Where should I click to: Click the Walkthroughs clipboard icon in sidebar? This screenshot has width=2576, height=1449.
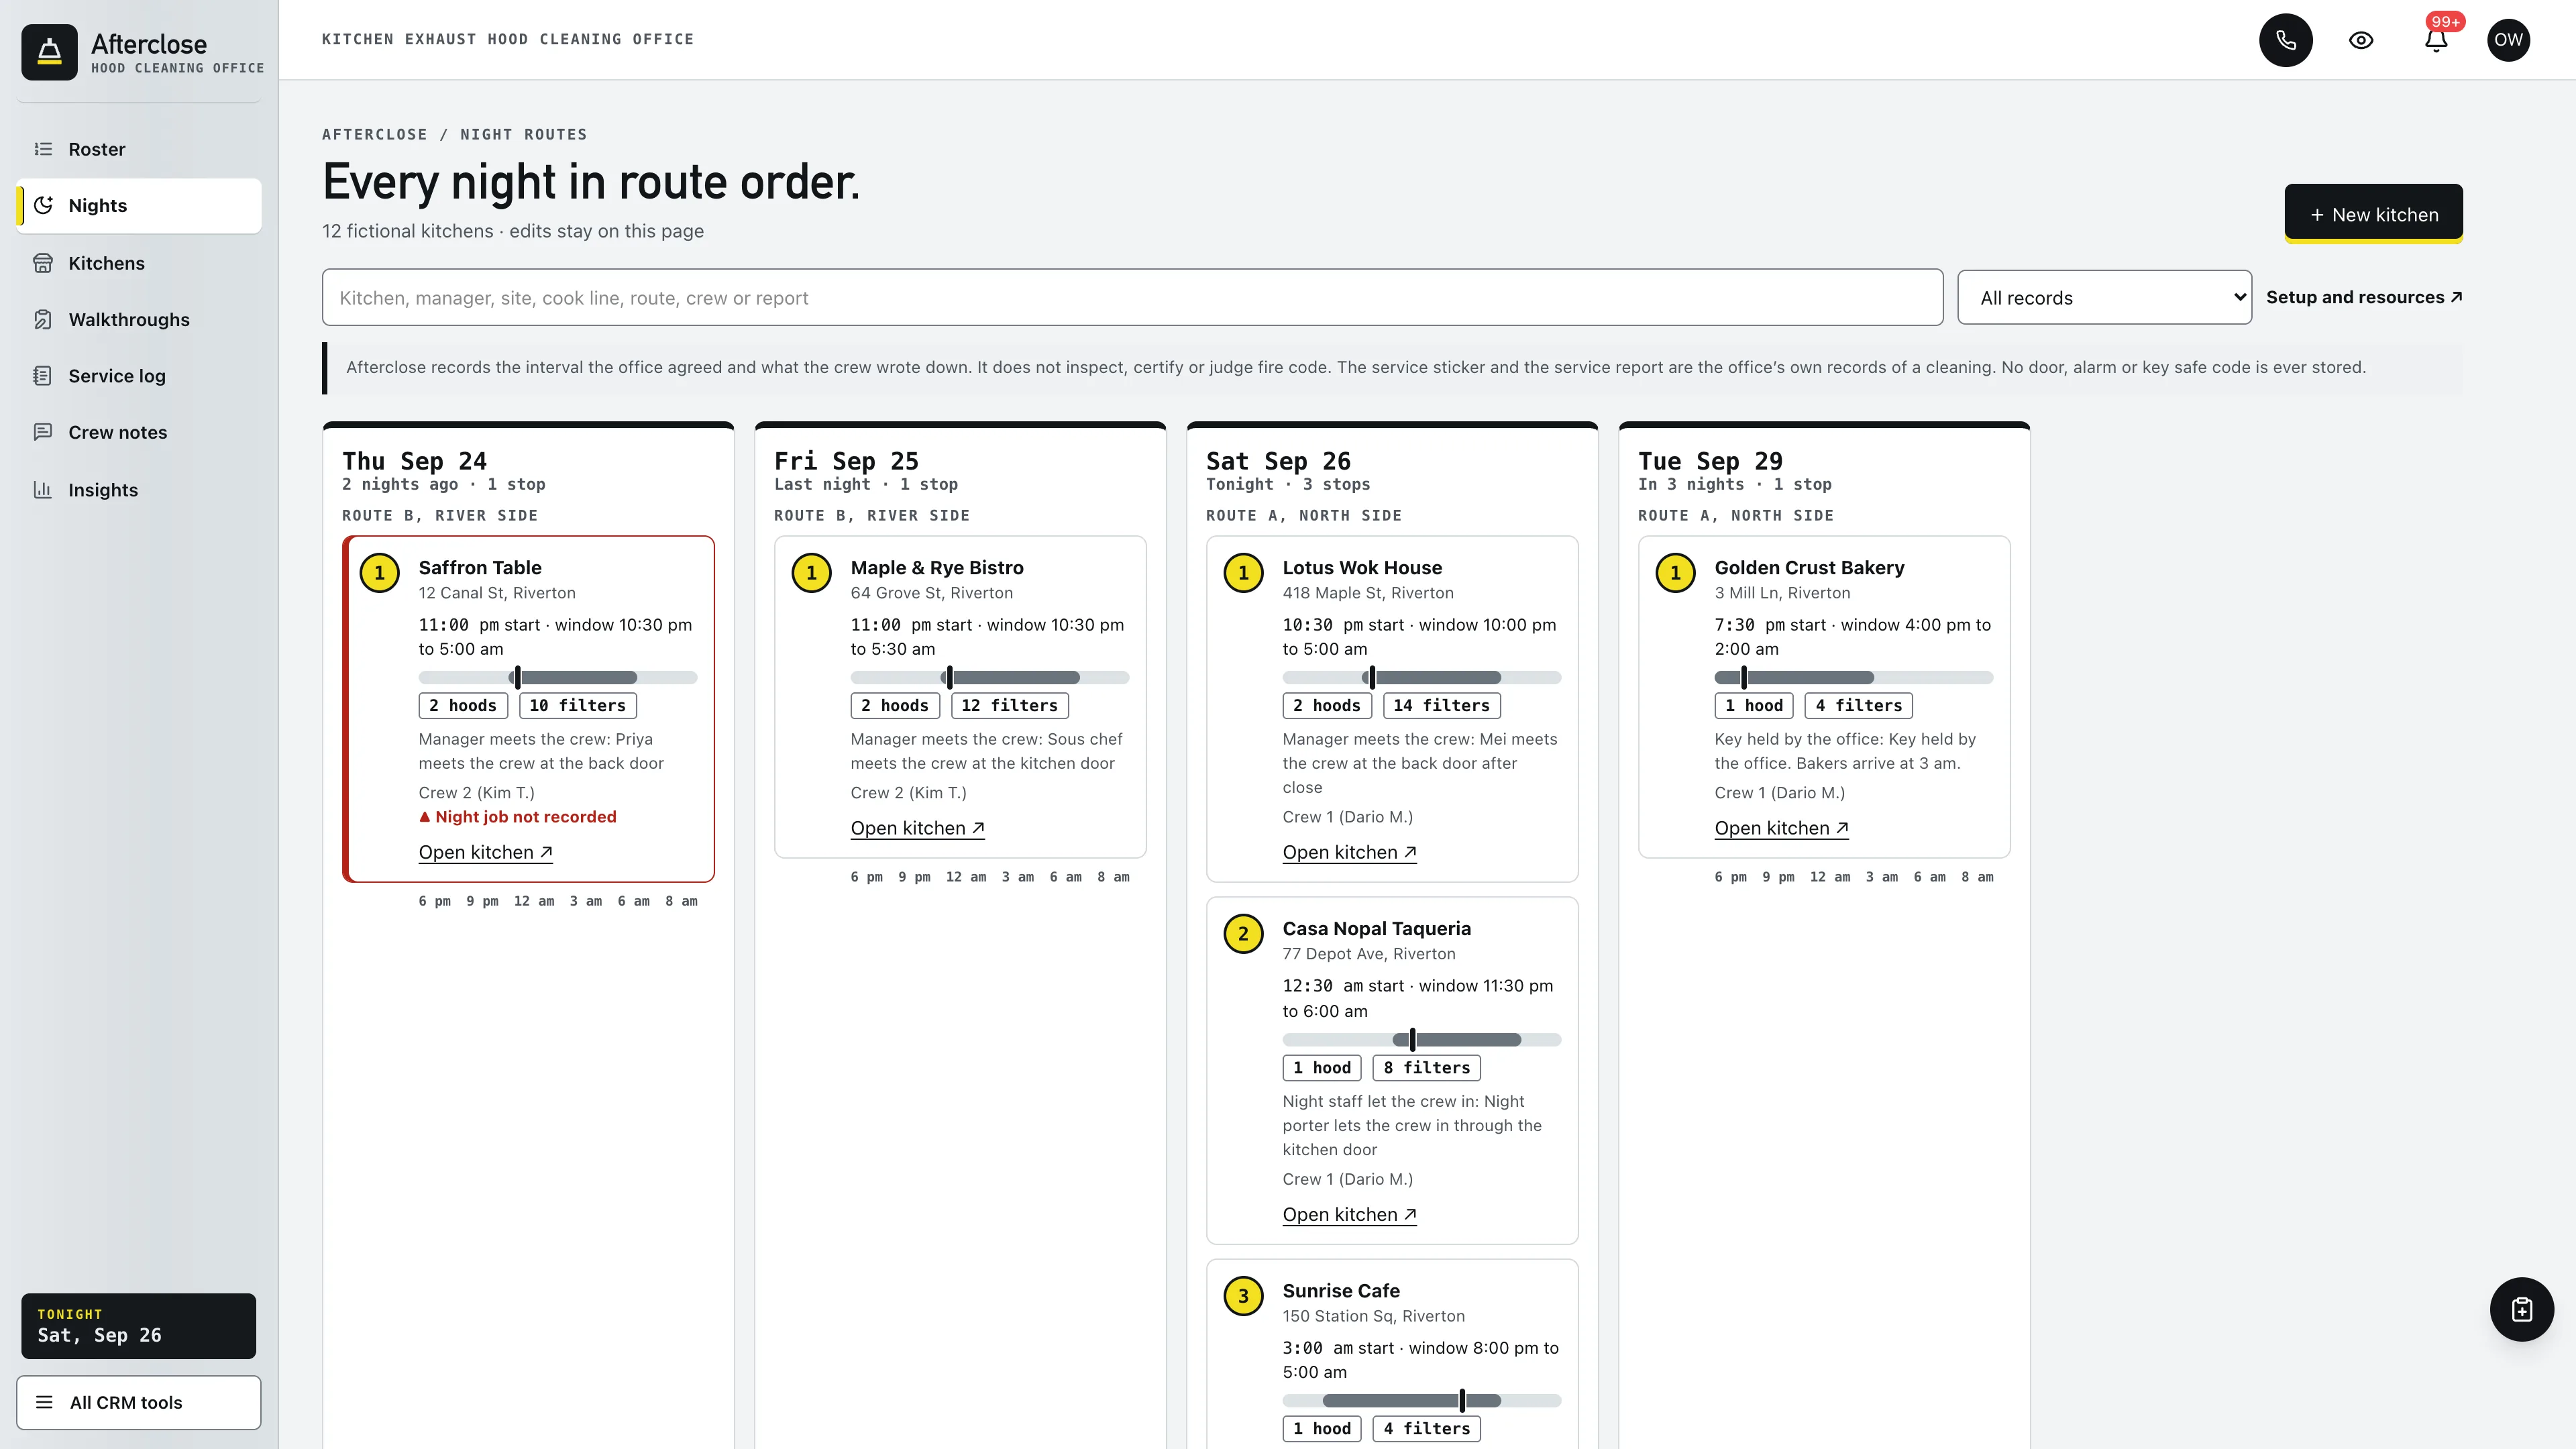tap(43, 319)
